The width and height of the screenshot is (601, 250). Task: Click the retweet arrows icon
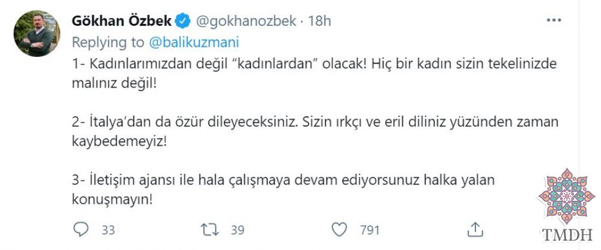(210, 230)
